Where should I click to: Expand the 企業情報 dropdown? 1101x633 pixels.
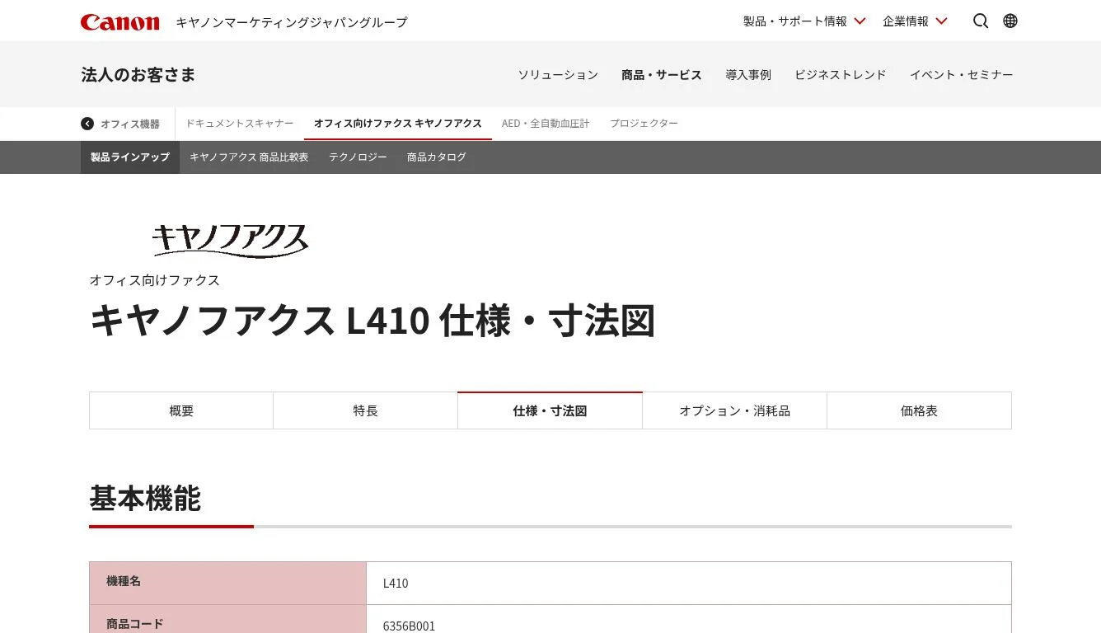pyautogui.click(x=915, y=21)
